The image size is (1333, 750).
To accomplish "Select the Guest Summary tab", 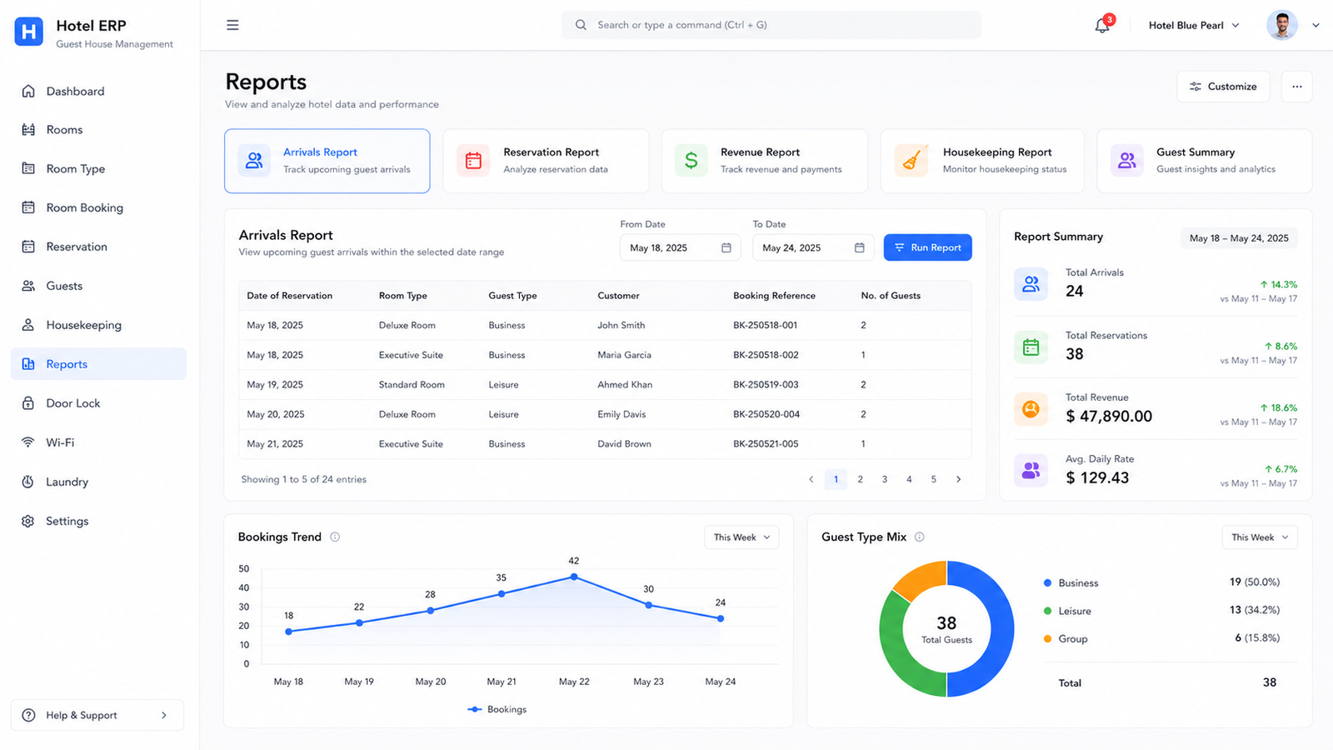I will coord(1205,161).
